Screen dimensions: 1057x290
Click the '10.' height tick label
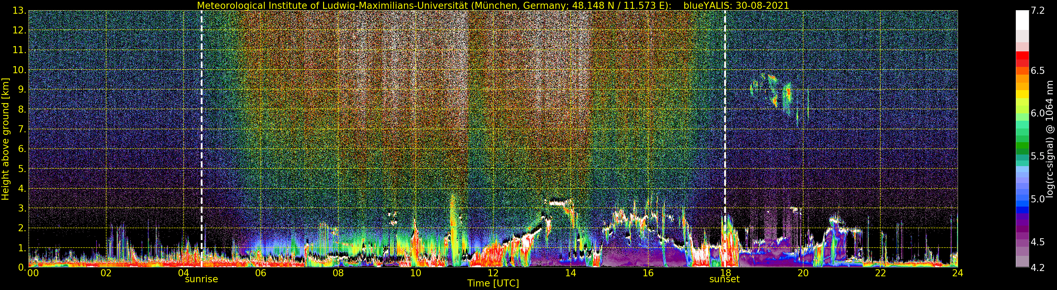[19, 70]
